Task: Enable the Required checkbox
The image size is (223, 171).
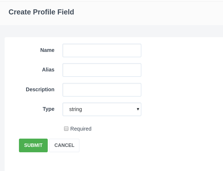Action: pos(66,129)
